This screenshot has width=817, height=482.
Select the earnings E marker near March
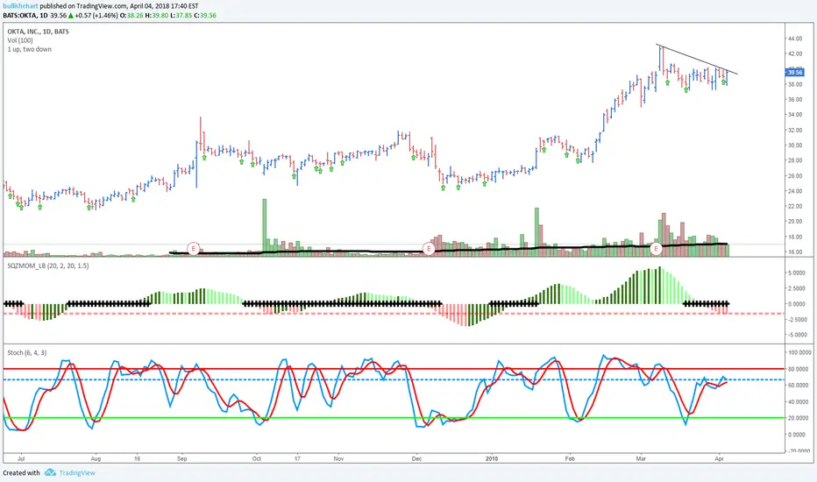656,249
